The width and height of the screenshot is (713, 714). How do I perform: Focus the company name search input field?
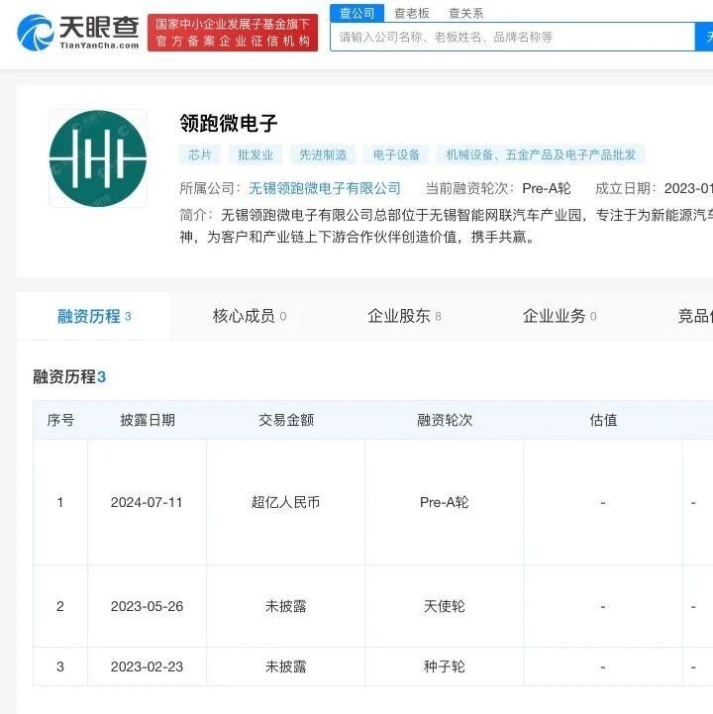513,37
